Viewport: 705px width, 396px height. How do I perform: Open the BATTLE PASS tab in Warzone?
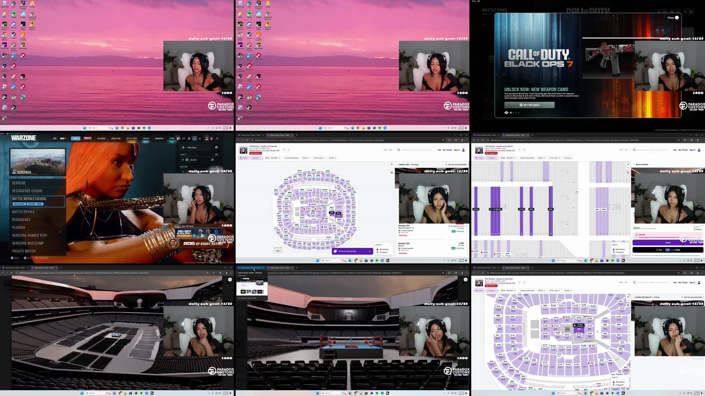pos(132,139)
